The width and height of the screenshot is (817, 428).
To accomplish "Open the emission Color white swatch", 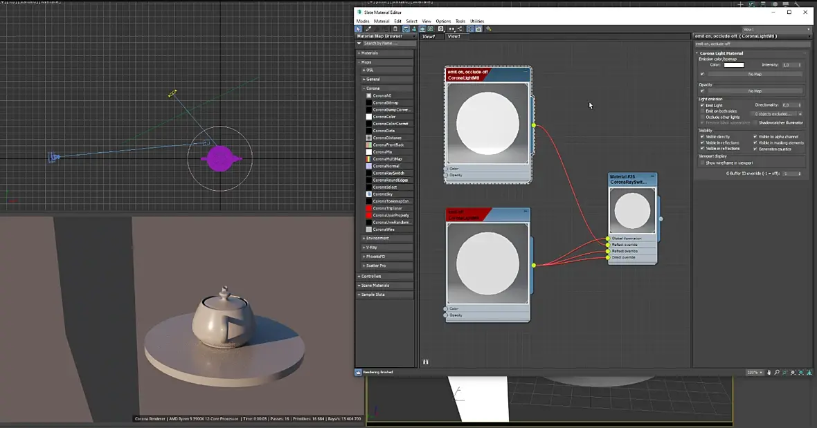I will click(x=734, y=65).
